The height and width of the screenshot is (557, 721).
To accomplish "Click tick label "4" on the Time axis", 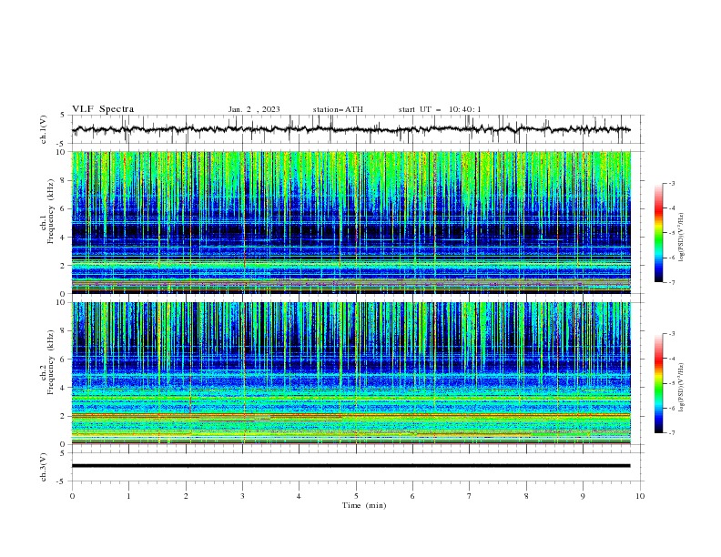I will (299, 496).
